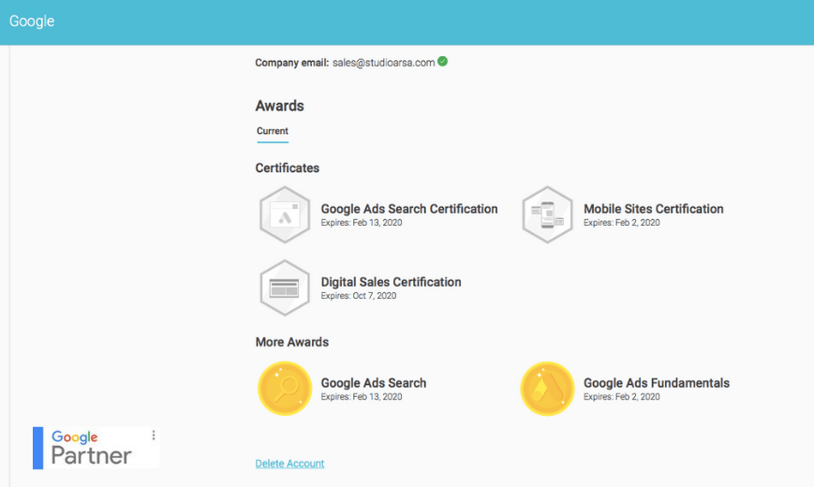Click the Google Ads Fundamentals award title
Image resolution: width=814 pixels, height=487 pixels.
[657, 383]
